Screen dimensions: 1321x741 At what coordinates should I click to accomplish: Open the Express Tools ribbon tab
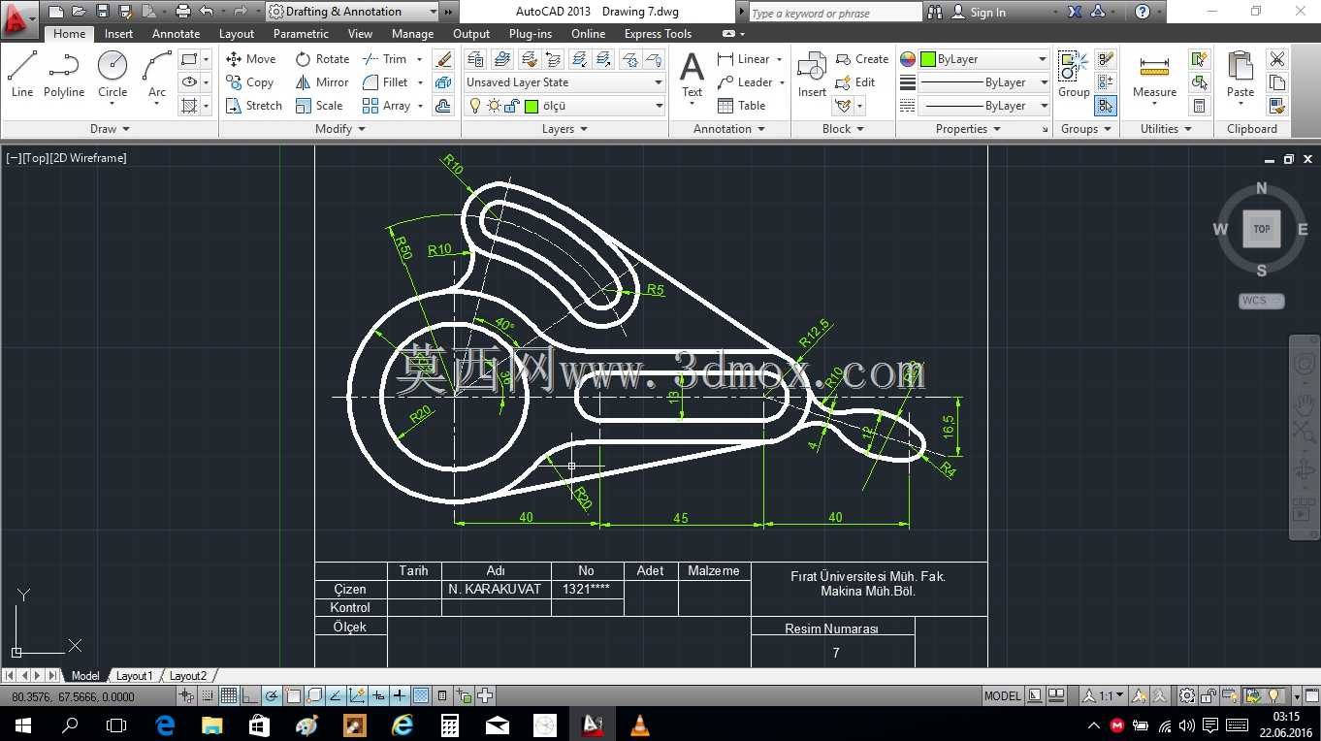coord(658,34)
